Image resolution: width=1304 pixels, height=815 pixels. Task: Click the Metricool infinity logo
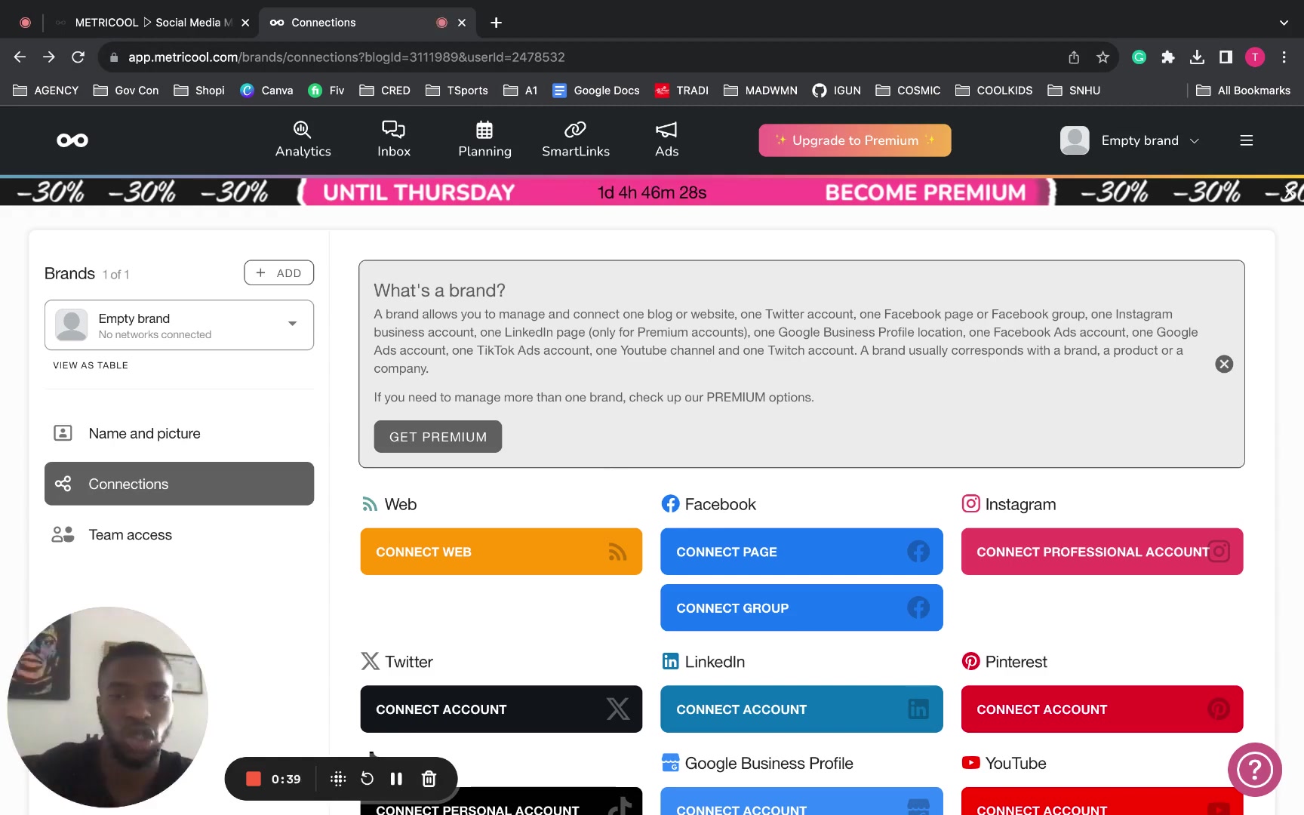click(x=72, y=140)
